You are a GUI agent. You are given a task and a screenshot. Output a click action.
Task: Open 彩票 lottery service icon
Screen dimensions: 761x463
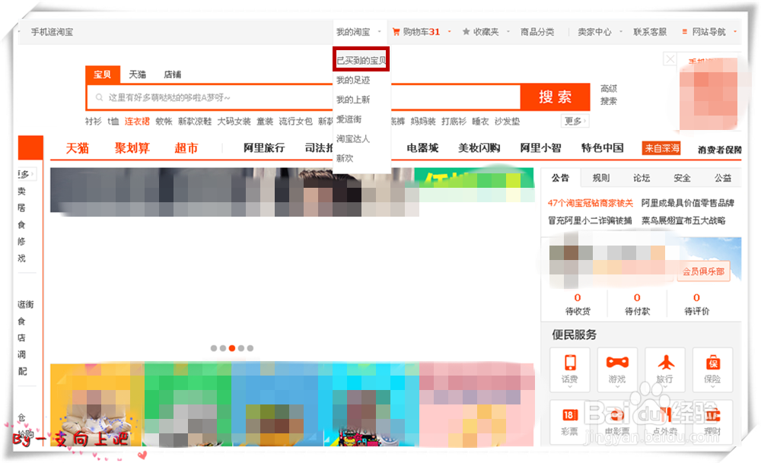tap(570, 422)
